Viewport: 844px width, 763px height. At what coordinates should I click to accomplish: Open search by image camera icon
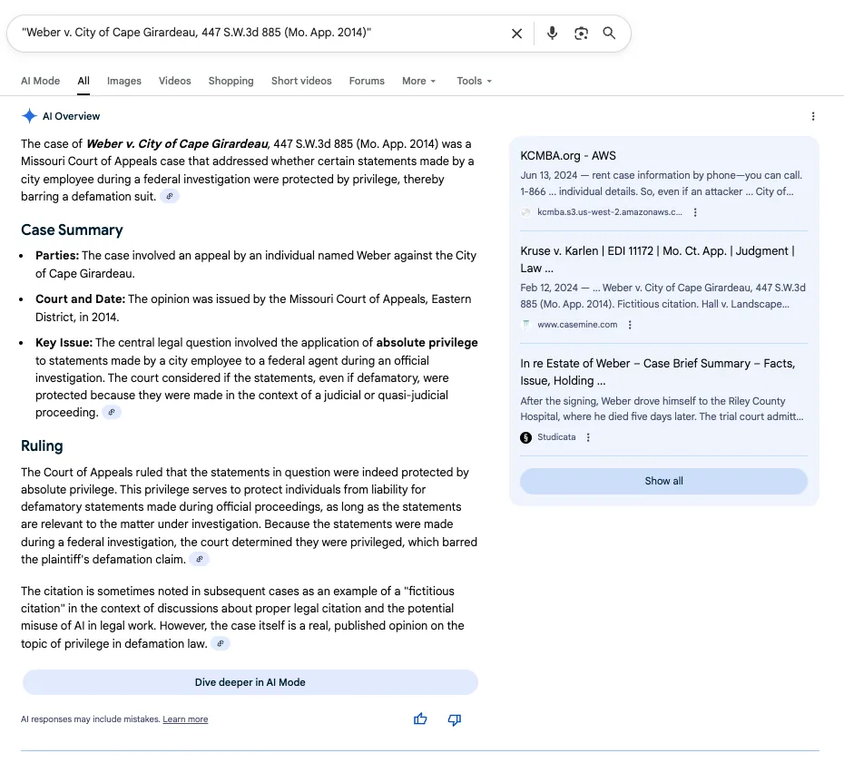click(581, 34)
